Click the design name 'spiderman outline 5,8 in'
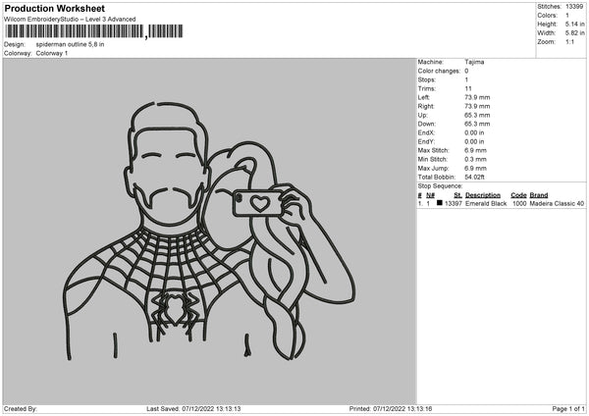The image size is (589, 416). [70, 44]
